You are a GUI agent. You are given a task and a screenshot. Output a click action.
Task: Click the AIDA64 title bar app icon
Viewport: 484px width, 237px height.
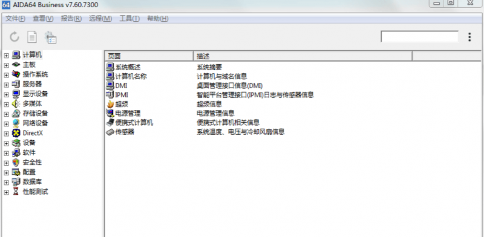tap(6, 5)
